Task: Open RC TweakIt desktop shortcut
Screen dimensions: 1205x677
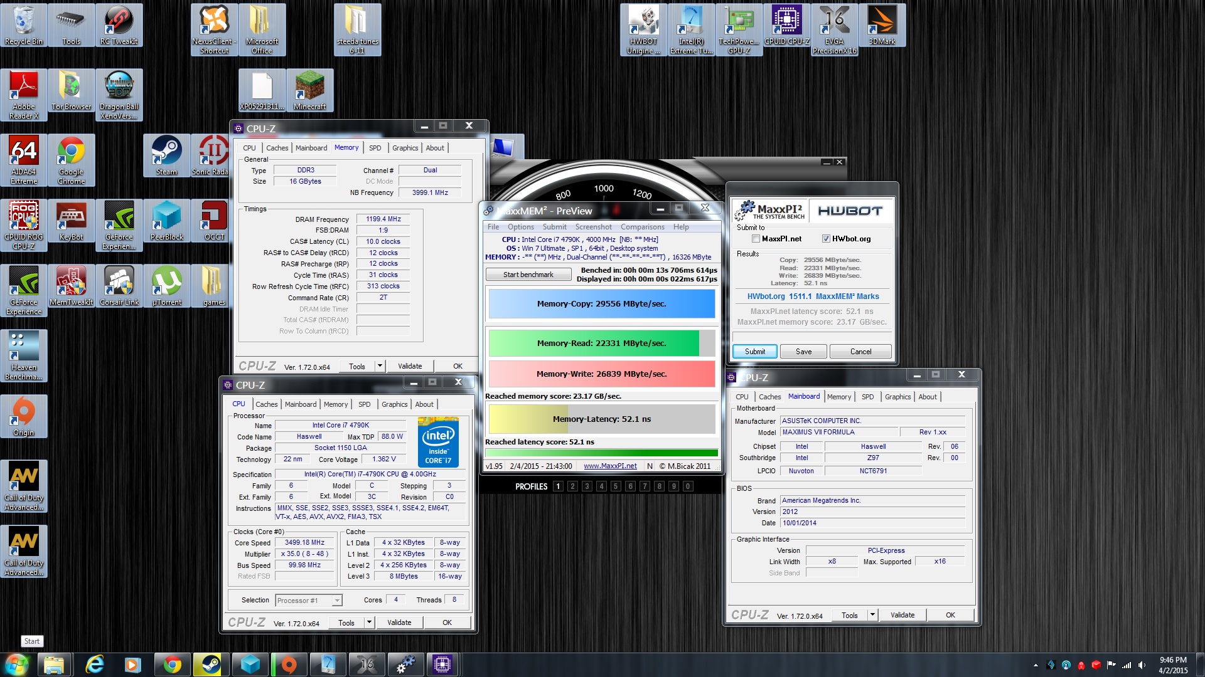Action: point(119,25)
